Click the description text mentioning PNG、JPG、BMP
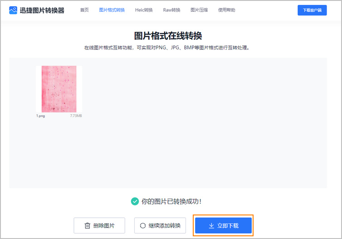Screen dimensions: 342x239 (x=166, y=48)
